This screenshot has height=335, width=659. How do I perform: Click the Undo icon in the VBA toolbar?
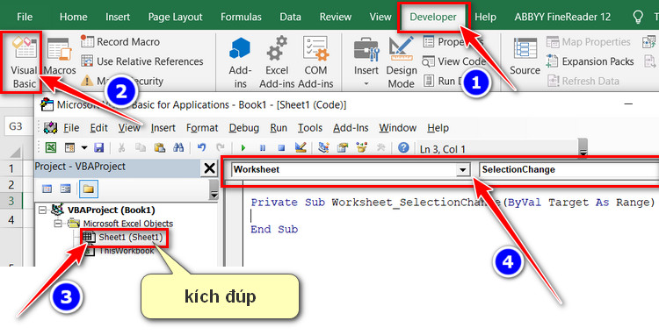pyautogui.click(x=202, y=147)
